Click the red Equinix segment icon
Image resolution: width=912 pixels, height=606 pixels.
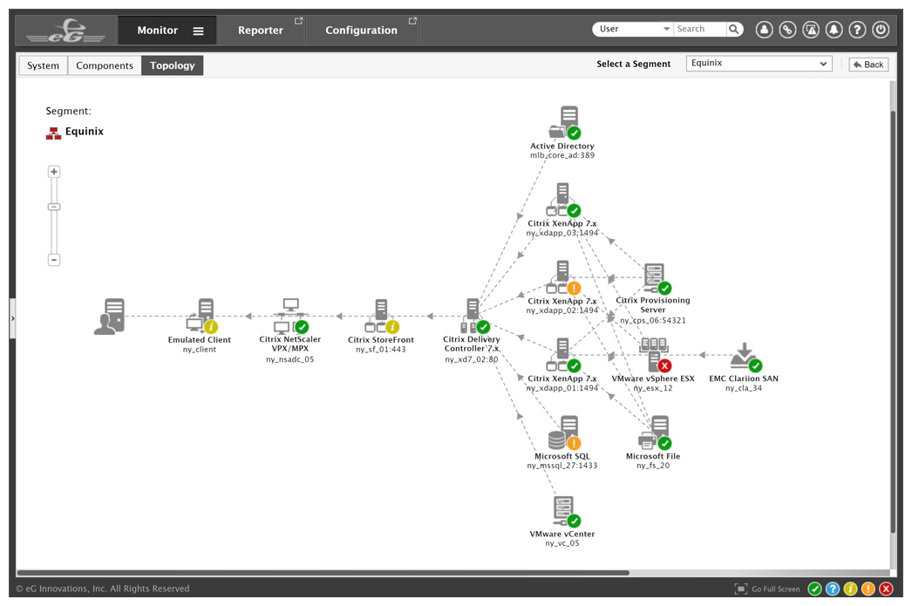click(x=53, y=133)
